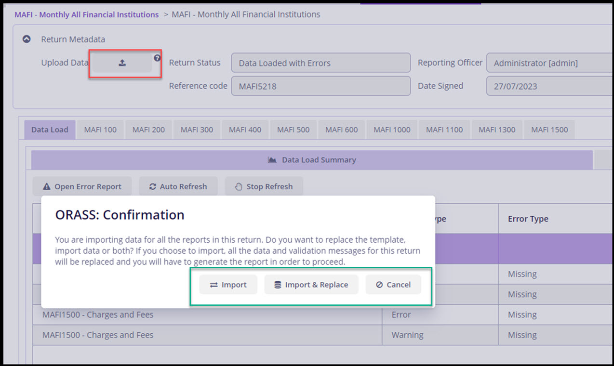The width and height of the screenshot is (614, 366).
Task: Click the clock icon on Stop Refresh
Action: point(239,186)
